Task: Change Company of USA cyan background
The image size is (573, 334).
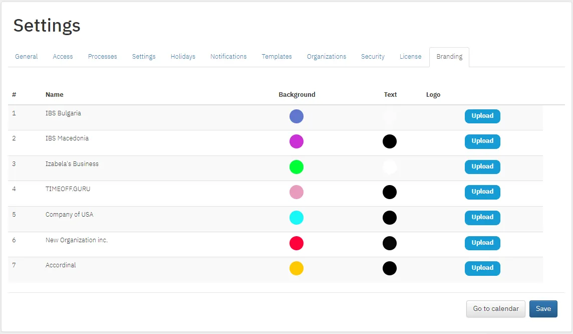Action: [297, 218]
